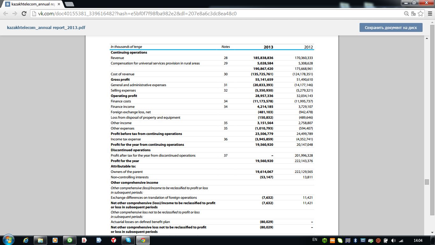The image size is (435, 245).
Task: Click the 2012 value 222,143,376
Action: pos(304,161)
